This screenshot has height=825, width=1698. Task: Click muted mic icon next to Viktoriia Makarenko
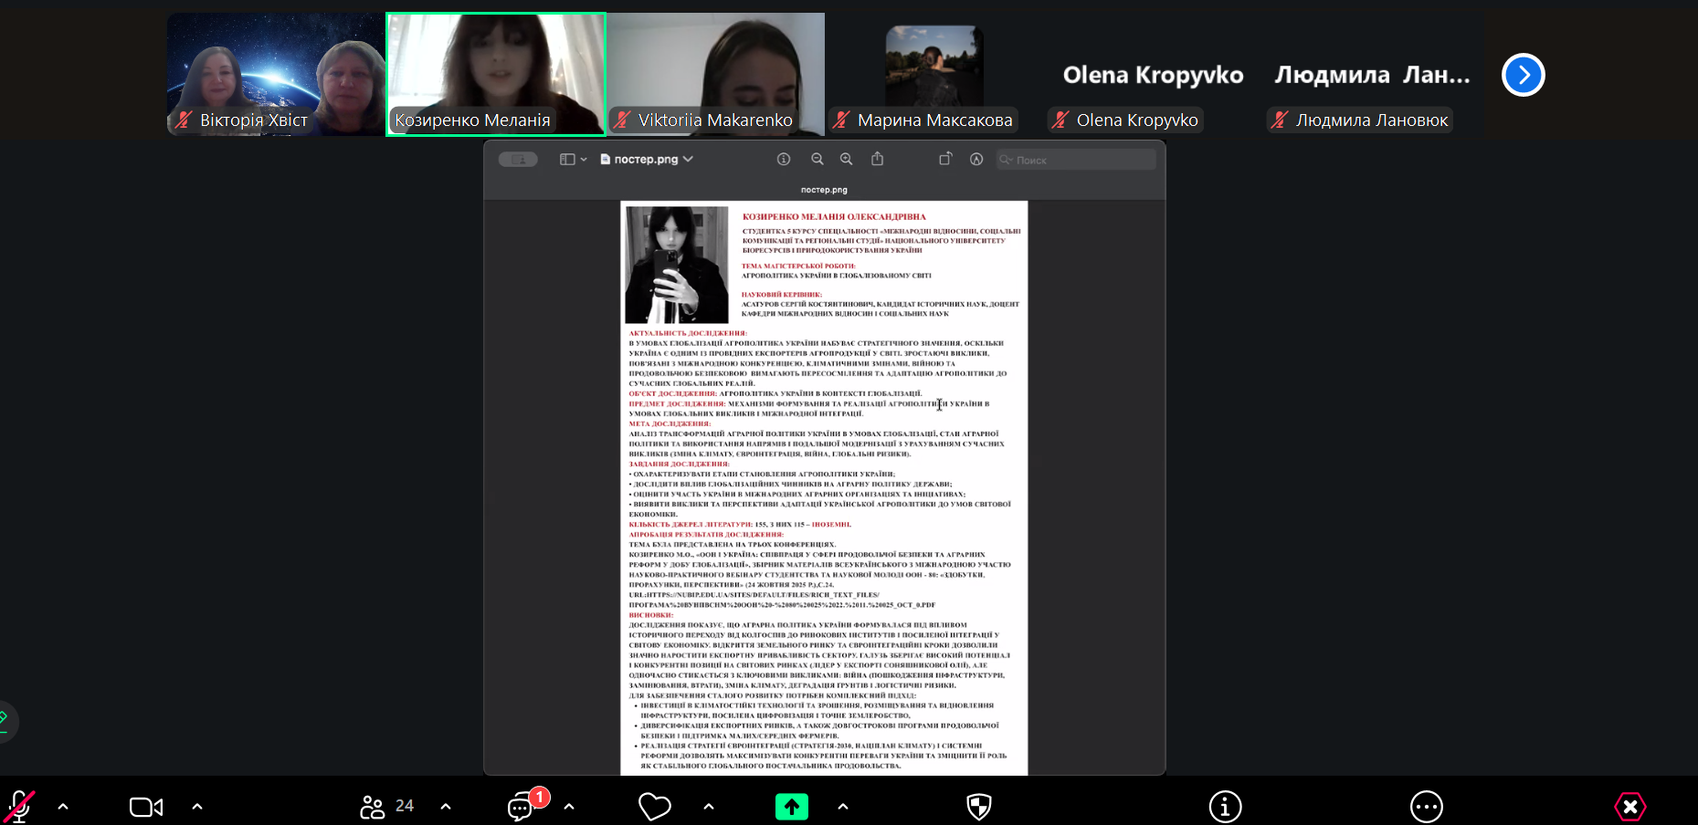(622, 120)
